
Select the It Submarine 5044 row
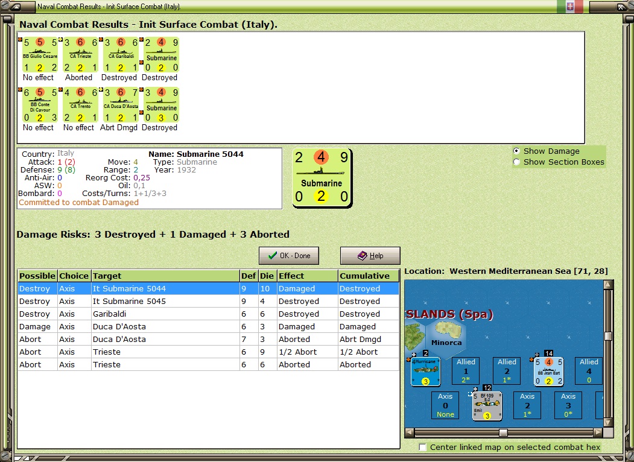click(x=209, y=288)
